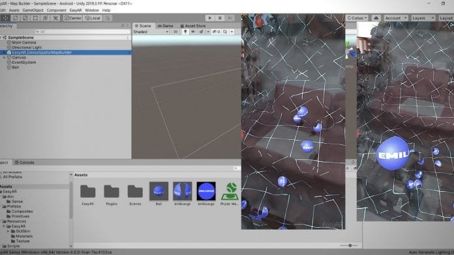
Task: Open the custom editor tools icon
Action: 55,18
